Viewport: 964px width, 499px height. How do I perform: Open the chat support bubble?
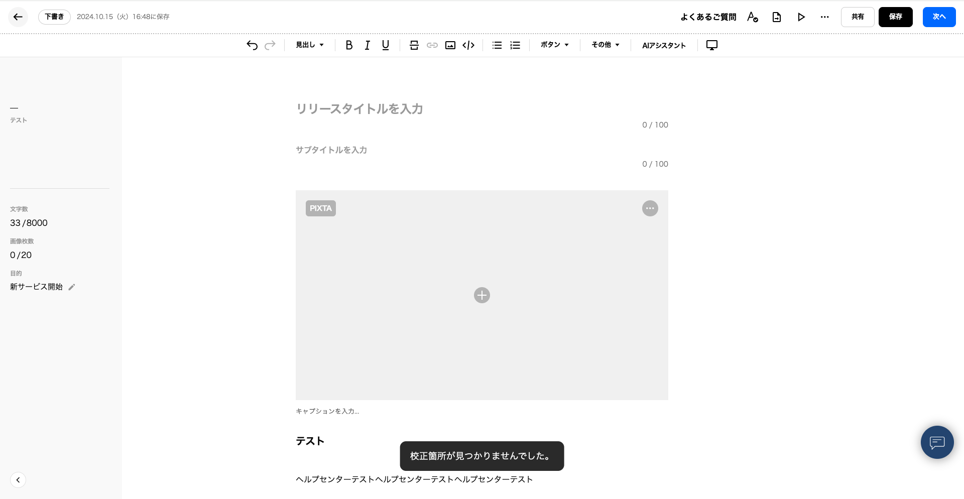[x=937, y=442]
